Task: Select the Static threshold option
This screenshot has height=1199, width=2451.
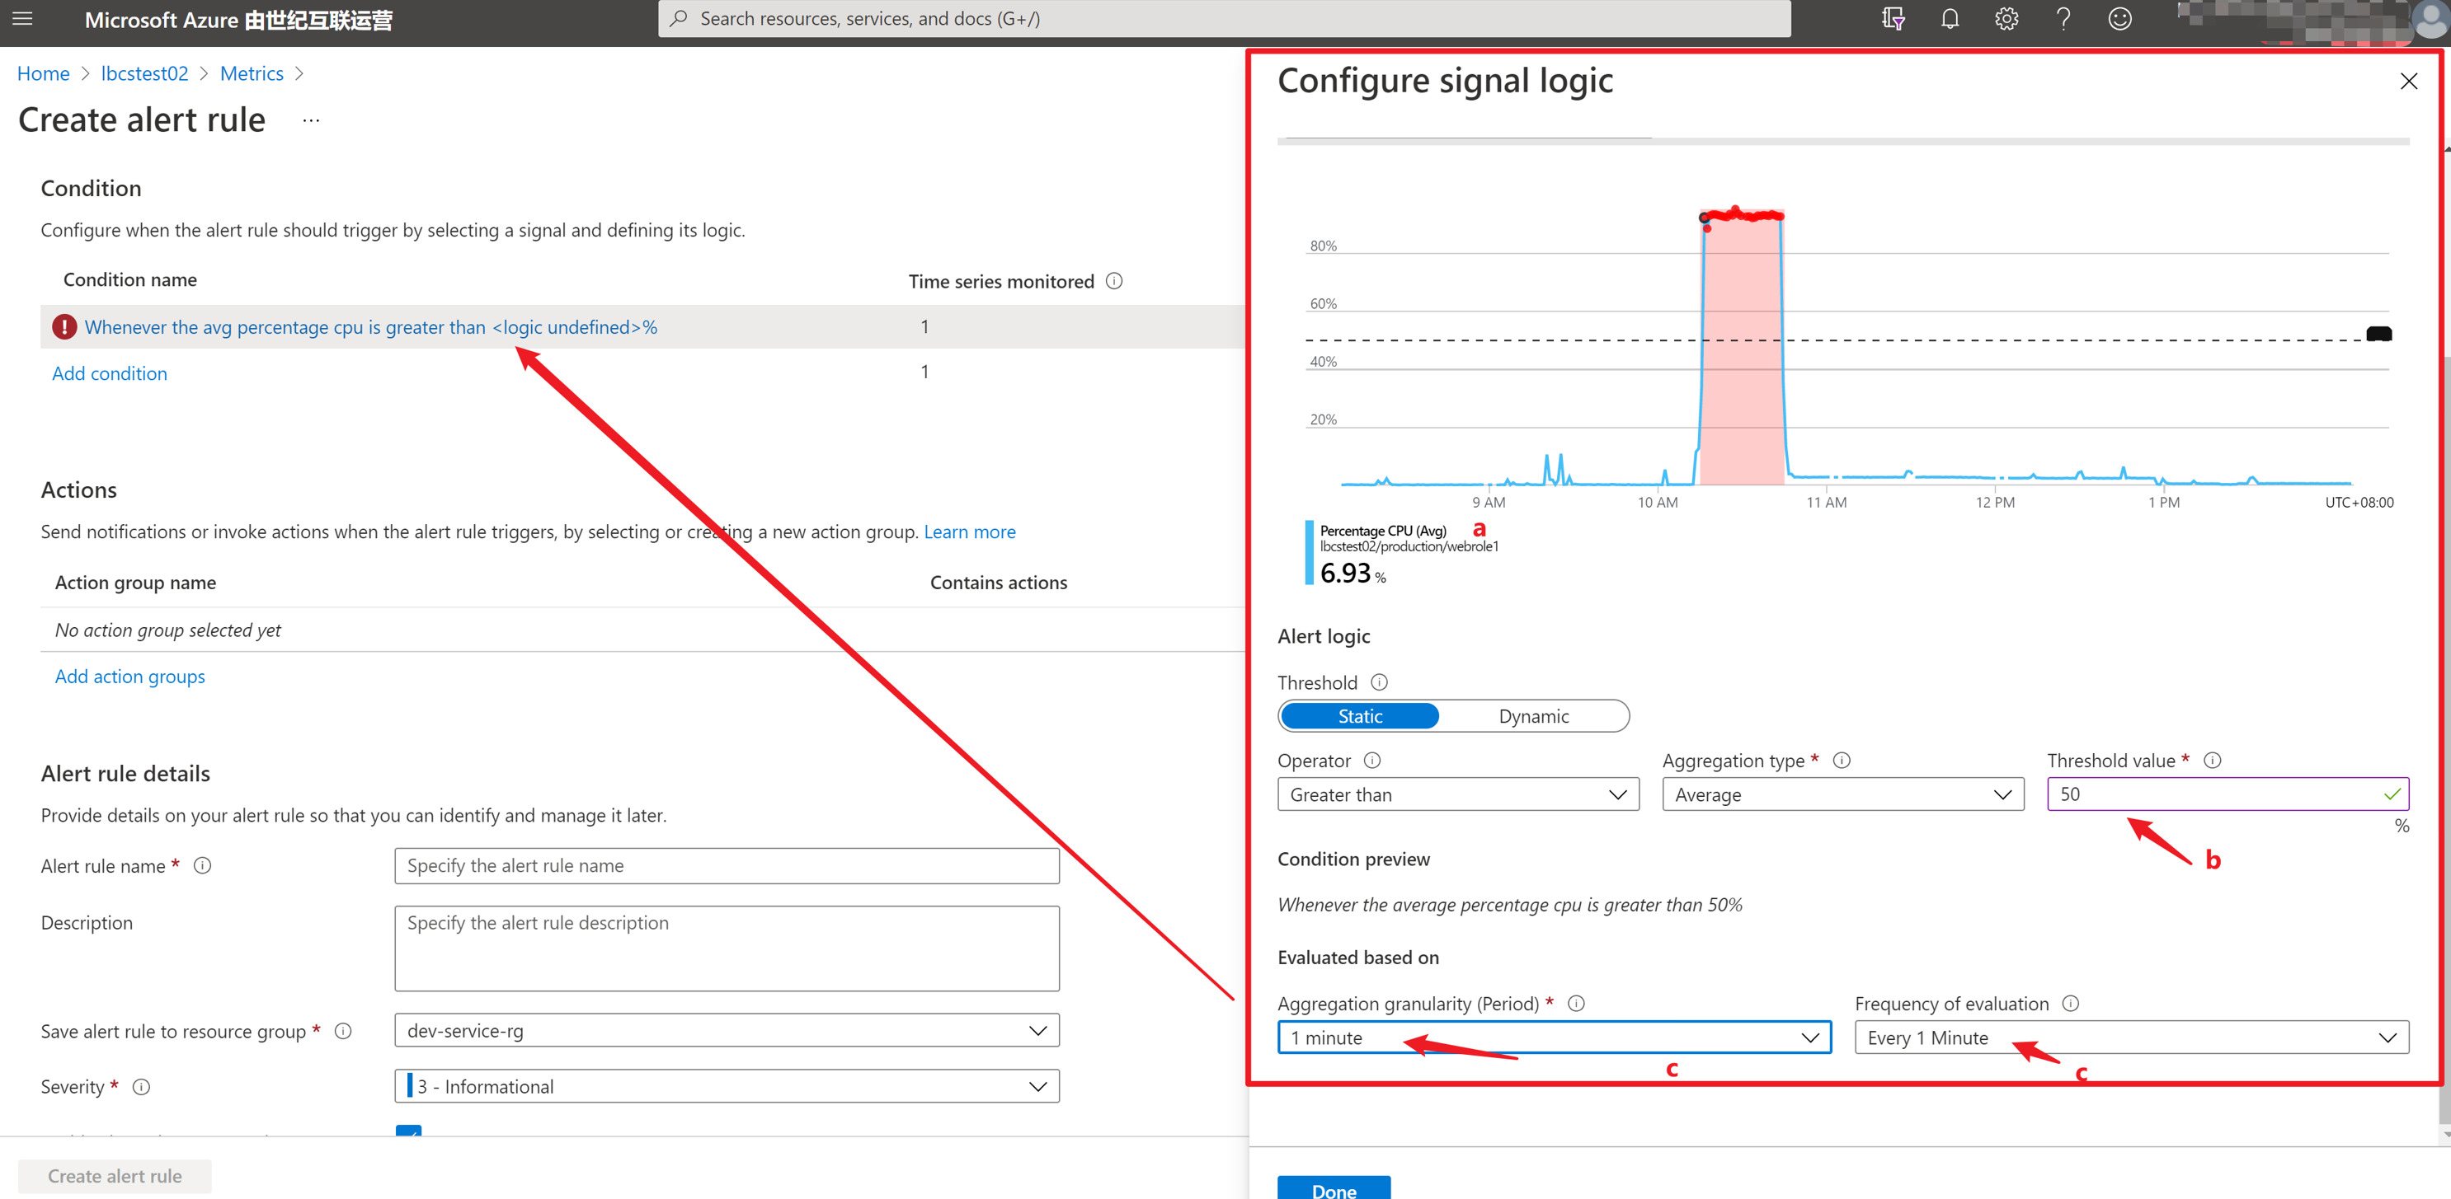Action: coord(1359,716)
